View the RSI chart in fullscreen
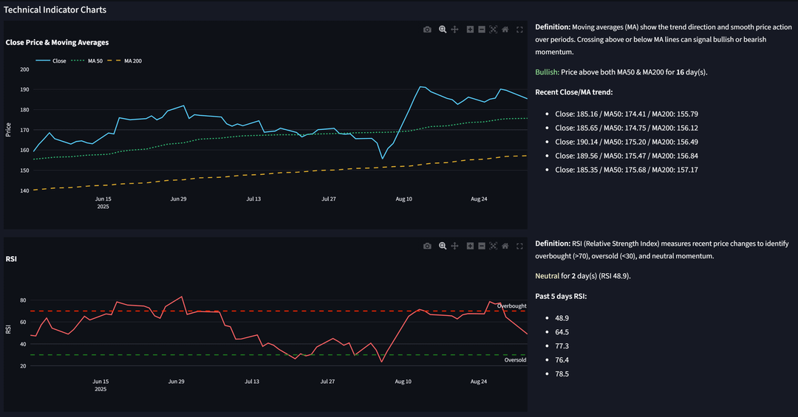This screenshot has width=798, height=417. pos(519,246)
